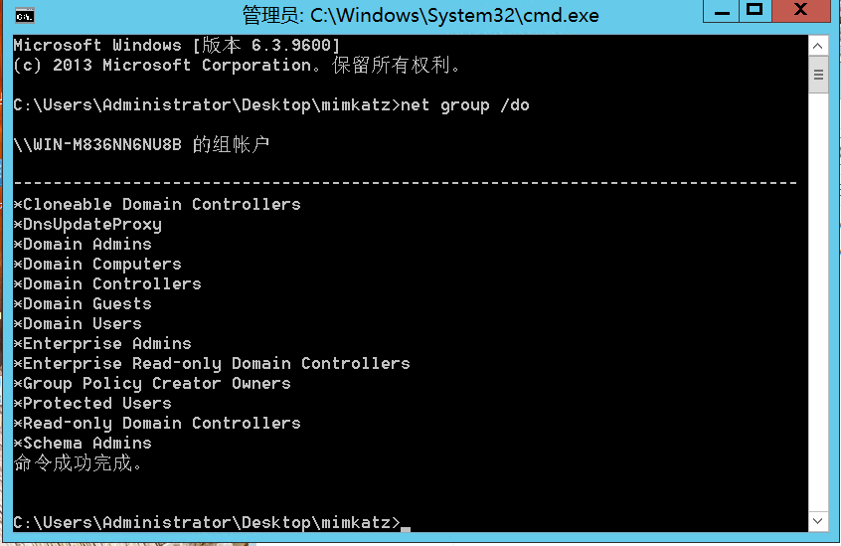841x546 pixels.
Task: Click the scrollbar up arrow
Action: pos(818,46)
